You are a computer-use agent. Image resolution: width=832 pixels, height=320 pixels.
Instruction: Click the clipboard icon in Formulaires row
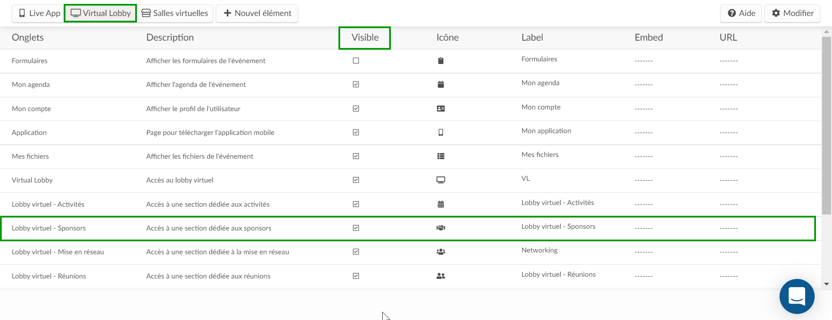[x=441, y=61]
